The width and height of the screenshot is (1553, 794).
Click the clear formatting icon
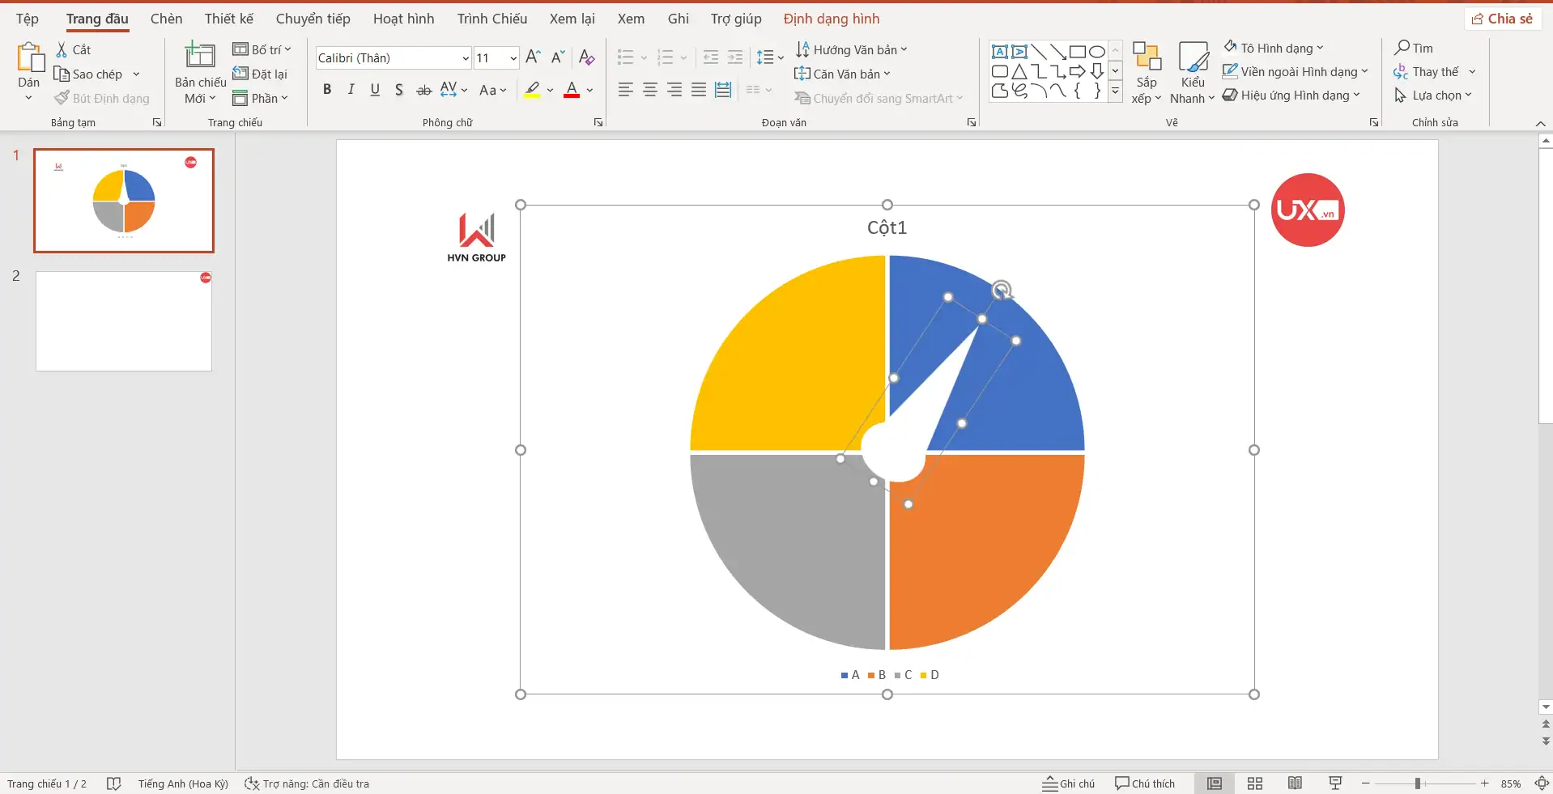coord(587,57)
